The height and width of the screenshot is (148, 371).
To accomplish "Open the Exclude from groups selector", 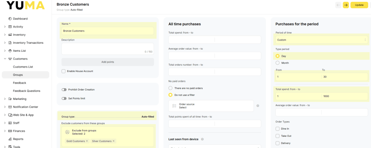I will coord(108,136).
